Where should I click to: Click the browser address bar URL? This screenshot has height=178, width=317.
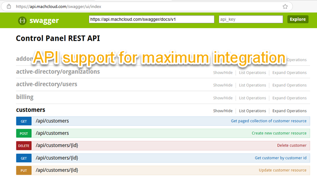coord(58,6)
